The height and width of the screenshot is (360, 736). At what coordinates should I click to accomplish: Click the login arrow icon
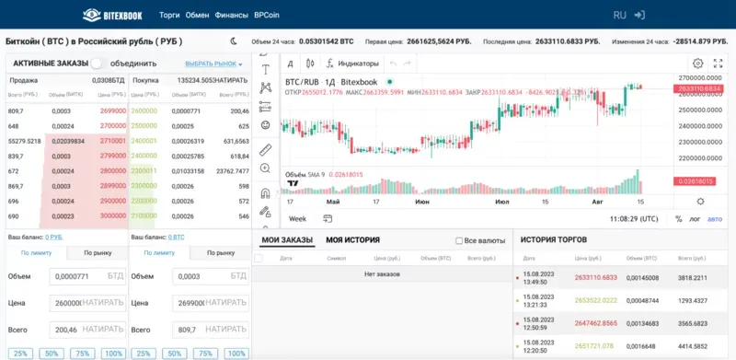click(x=639, y=15)
